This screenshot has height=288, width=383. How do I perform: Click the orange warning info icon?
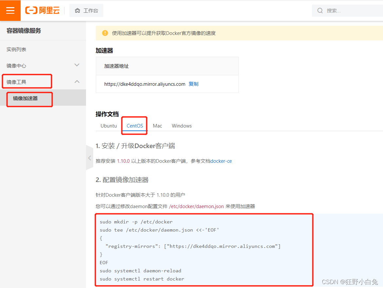pyautogui.click(x=105, y=33)
